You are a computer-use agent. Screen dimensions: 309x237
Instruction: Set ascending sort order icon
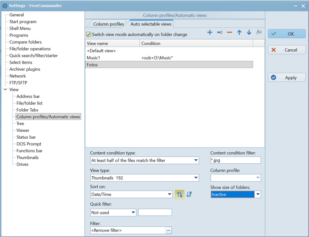pos(179,194)
